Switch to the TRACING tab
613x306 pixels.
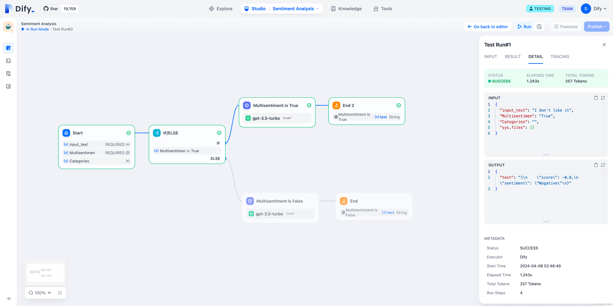(560, 56)
